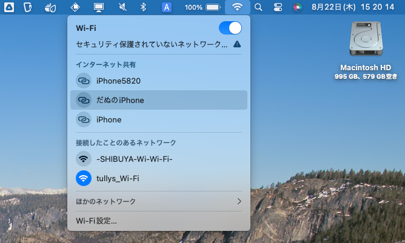
Task: Open the input source A icon
Action: [x=167, y=7]
